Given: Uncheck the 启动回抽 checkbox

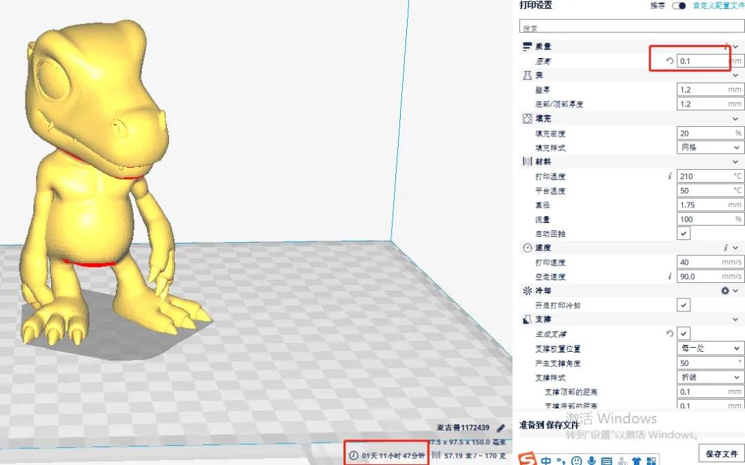Looking at the screenshot, I should [684, 234].
